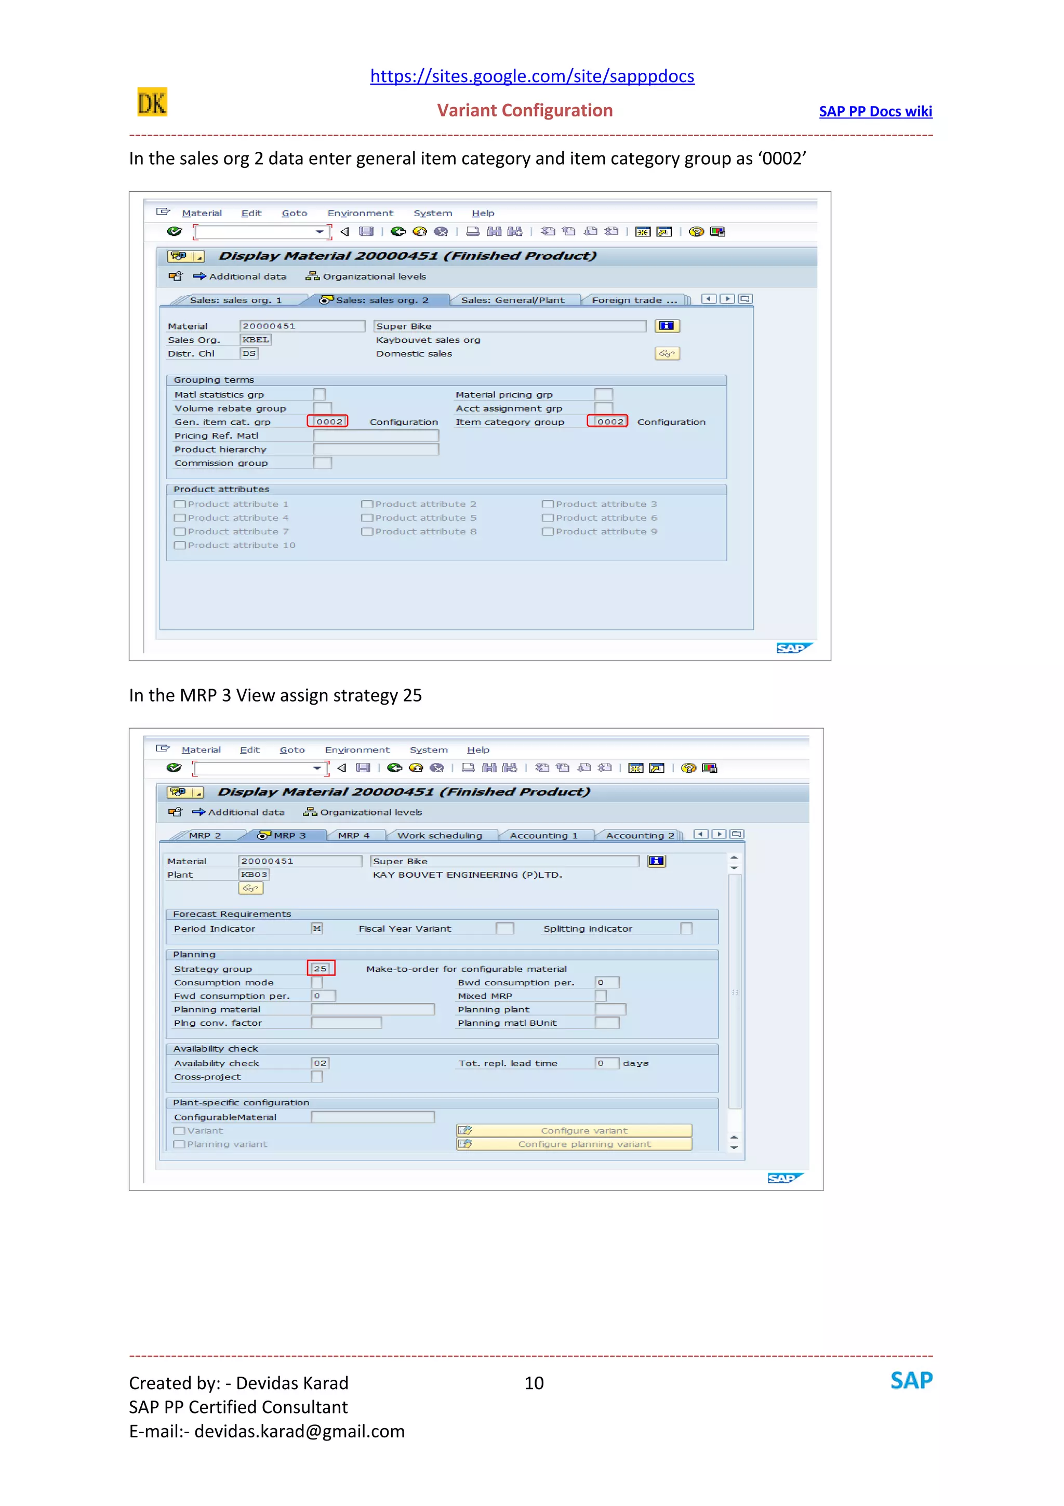The image size is (1064, 1506).
Task: Click Exit yellow icon in MRP 3 screenshot
Action: coord(416,768)
